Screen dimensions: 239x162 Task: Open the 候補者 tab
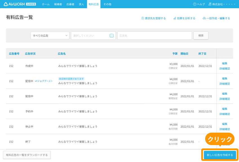[58, 4]
